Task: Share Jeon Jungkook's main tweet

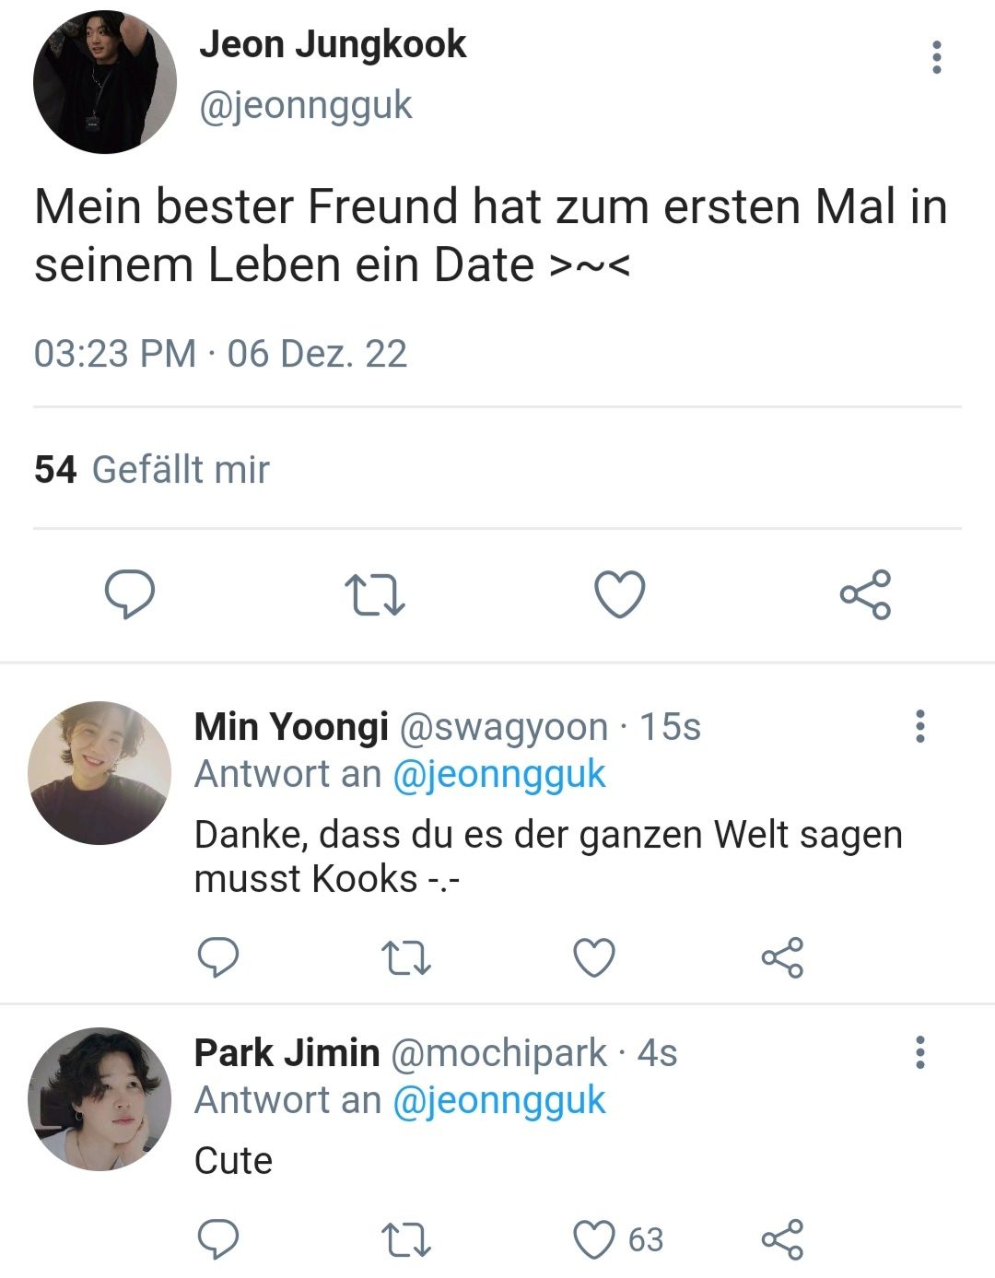Action: 866,594
